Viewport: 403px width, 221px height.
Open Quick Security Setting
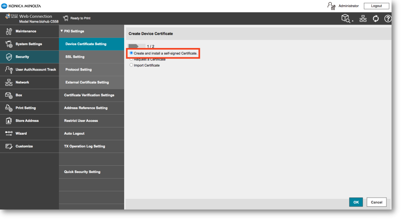coord(91,172)
